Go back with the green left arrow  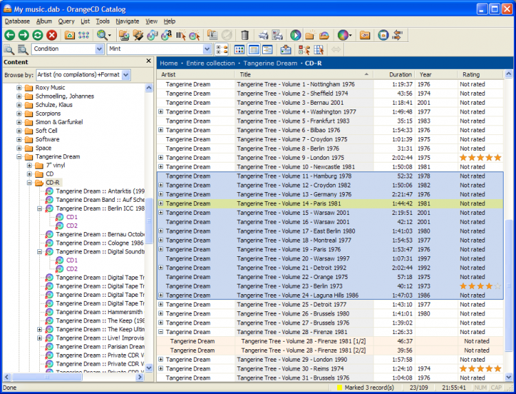[10, 35]
